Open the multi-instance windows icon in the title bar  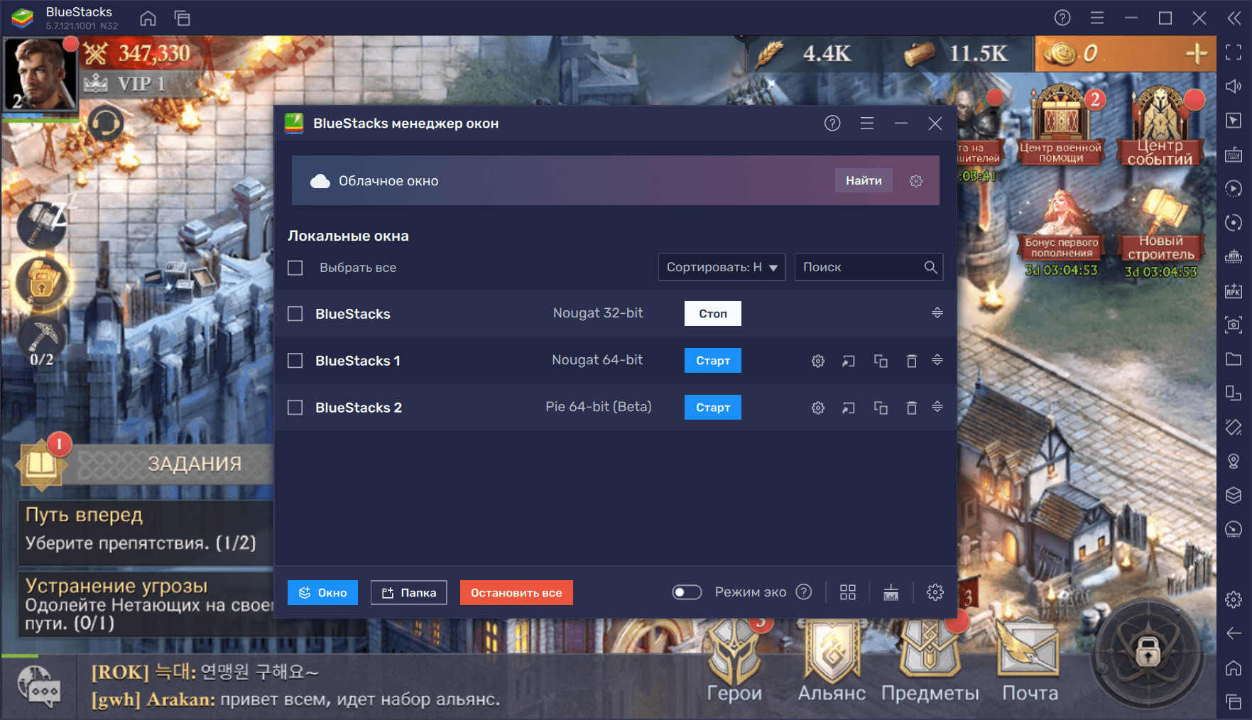(183, 18)
